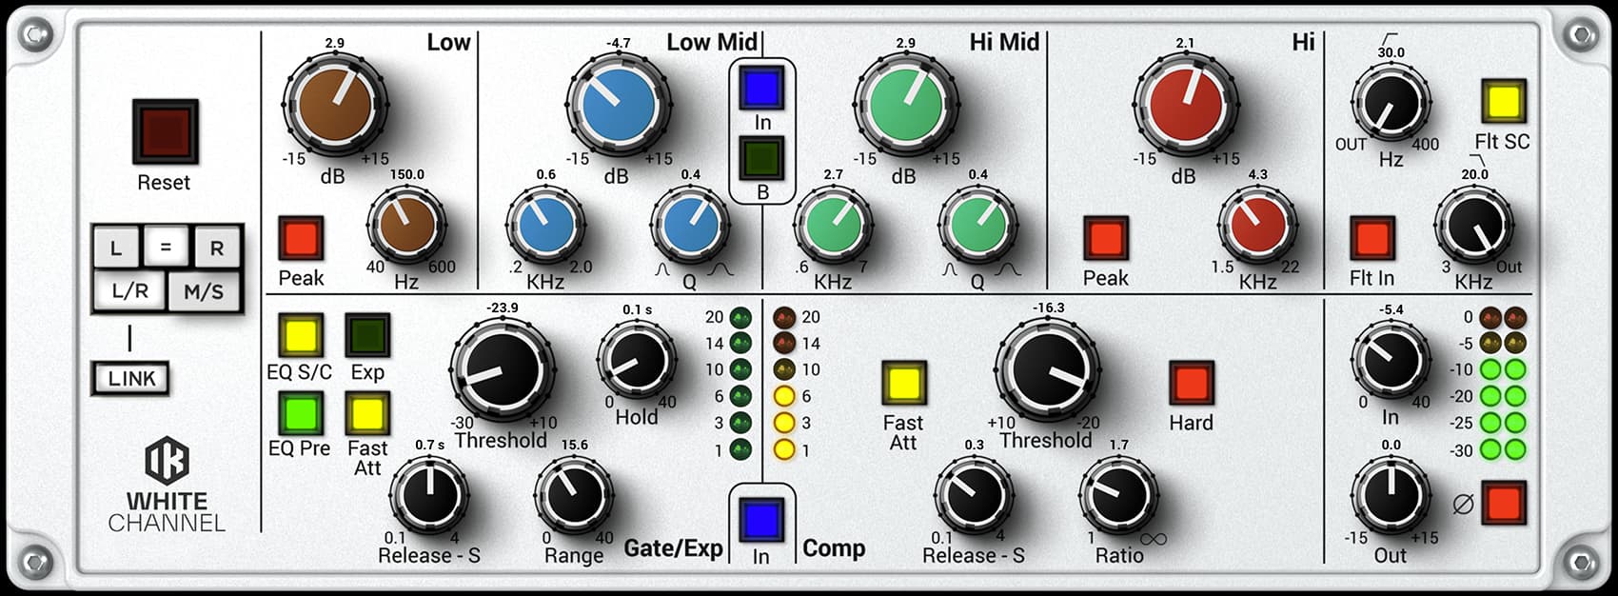Viewport: 1618px width, 596px height.
Task: Toggle the phase invert button
Action: [x=1503, y=503]
